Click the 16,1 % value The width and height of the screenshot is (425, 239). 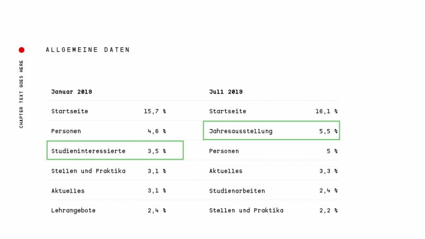[x=326, y=112]
